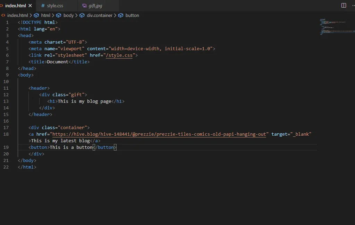The image size is (355, 225).
Task: Click div.container in the breadcrumb
Action: pos(99,15)
